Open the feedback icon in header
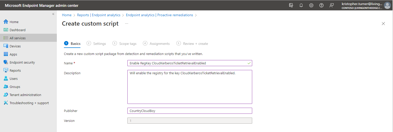Screen dimensions: 393x132 332,5
